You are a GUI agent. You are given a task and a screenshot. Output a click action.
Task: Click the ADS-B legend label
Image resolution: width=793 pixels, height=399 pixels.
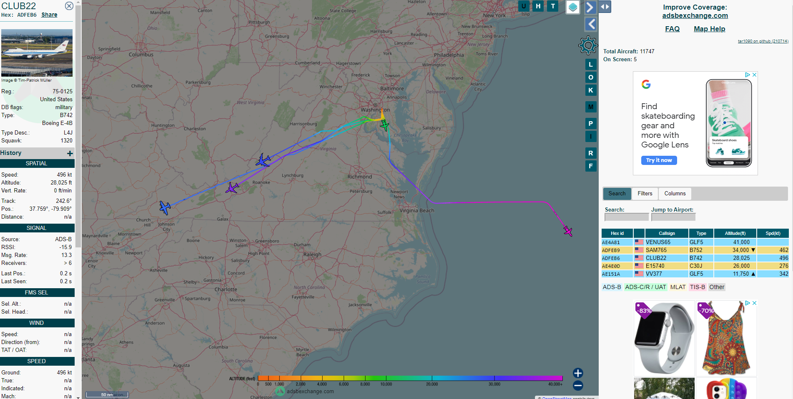(x=612, y=287)
